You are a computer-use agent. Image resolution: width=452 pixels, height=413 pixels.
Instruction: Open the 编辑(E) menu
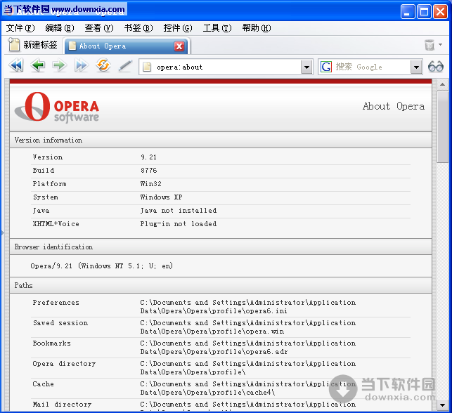pyautogui.click(x=60, y=28)
